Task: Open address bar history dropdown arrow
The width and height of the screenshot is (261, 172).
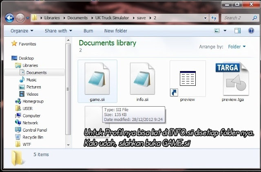Action: [205, 18]
